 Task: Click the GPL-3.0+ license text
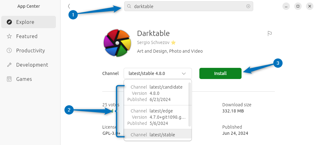pos(111,133)
